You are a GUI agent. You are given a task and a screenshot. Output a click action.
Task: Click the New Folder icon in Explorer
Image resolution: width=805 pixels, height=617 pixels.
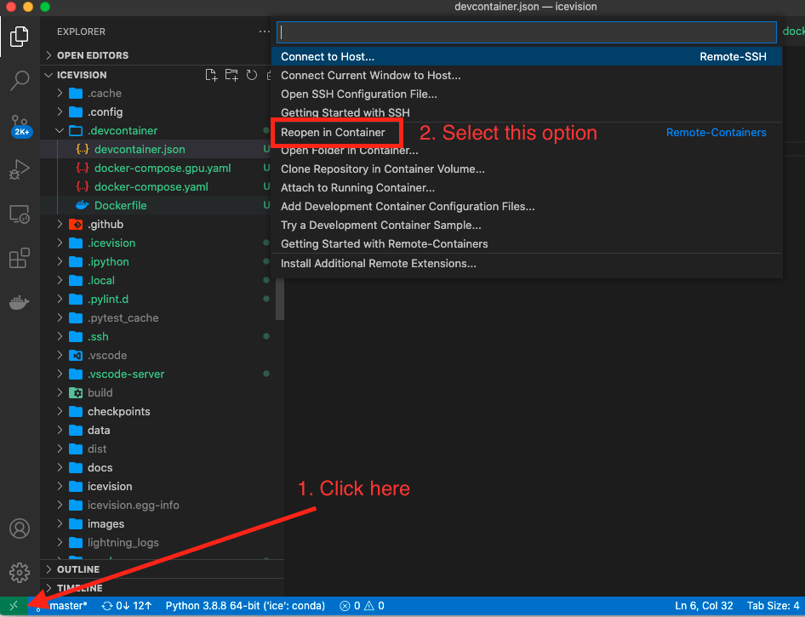click(x=231, y=75)
